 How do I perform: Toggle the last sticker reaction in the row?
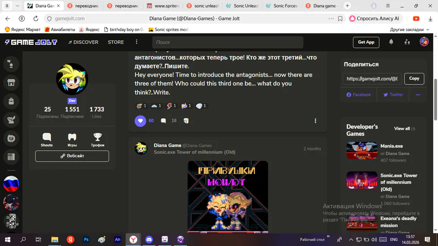click(x=201, y=105)
